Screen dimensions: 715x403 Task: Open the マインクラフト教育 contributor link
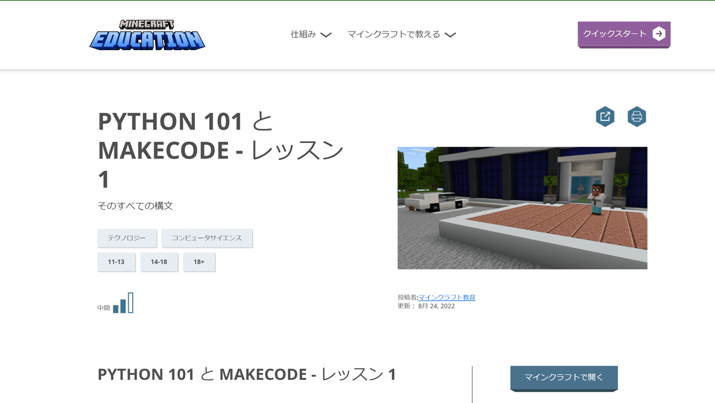tap(447, 297)
